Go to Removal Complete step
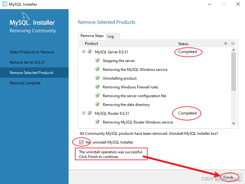The height and width of the screenshot is (184, 245). [25, 83]
